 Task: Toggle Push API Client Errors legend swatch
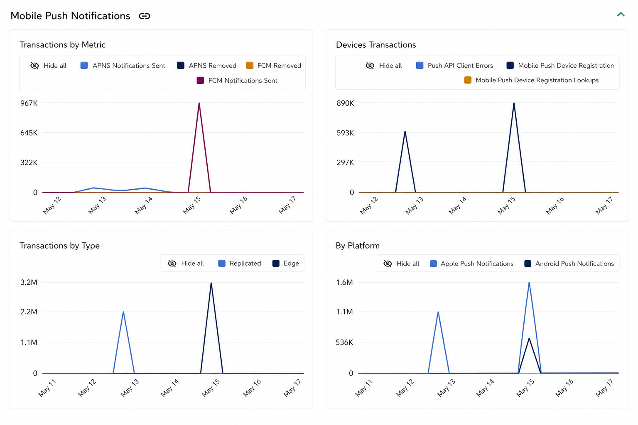pos(420,66)
